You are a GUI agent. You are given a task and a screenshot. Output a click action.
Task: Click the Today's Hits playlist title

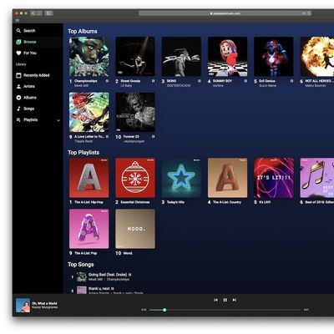pyautogui.click(x=175, y=202)
